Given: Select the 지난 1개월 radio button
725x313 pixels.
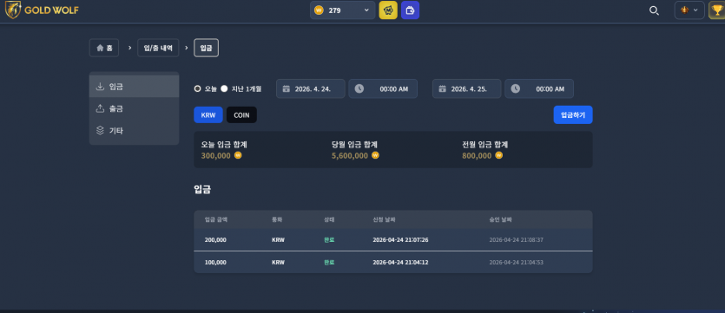Looking at the screenshot, I should [224, 88].
